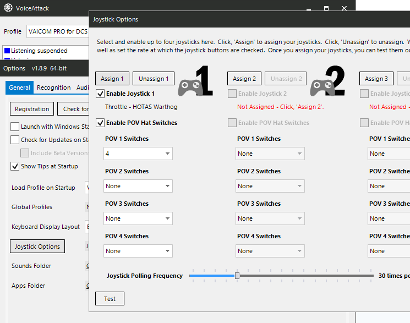
Task: Click the joystick 1 gamepad icon
Action: pyautogui.click(x=190, y=87)
